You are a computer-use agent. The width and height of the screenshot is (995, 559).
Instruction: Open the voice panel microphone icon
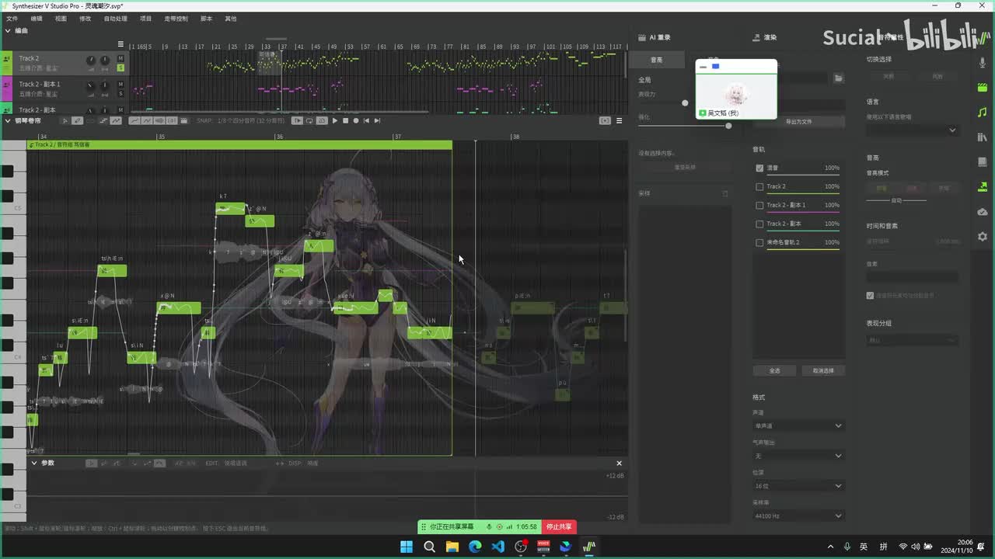coord(983,63)
